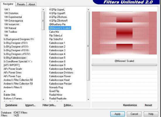
Task: Switch to the Presets tab
Action: [x=21, y=4]
